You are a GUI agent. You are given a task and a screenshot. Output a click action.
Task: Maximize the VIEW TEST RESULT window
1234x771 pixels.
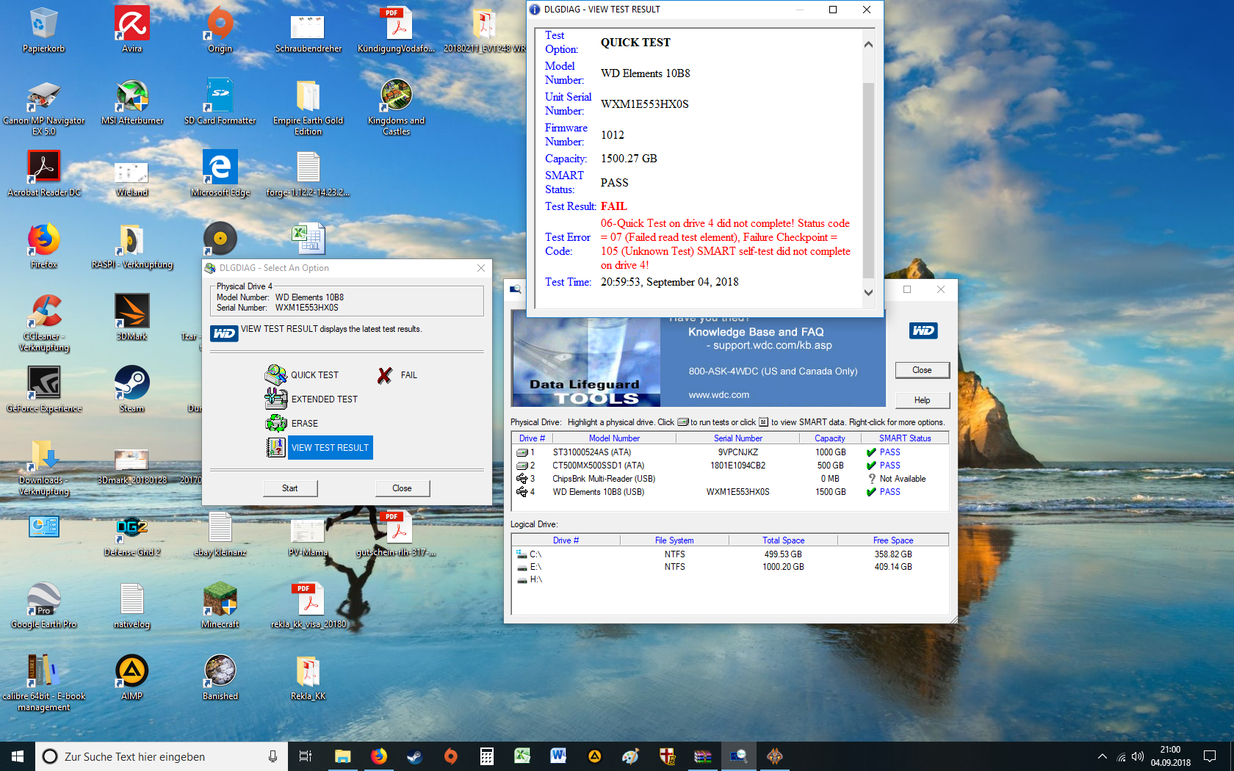point(833,10)
